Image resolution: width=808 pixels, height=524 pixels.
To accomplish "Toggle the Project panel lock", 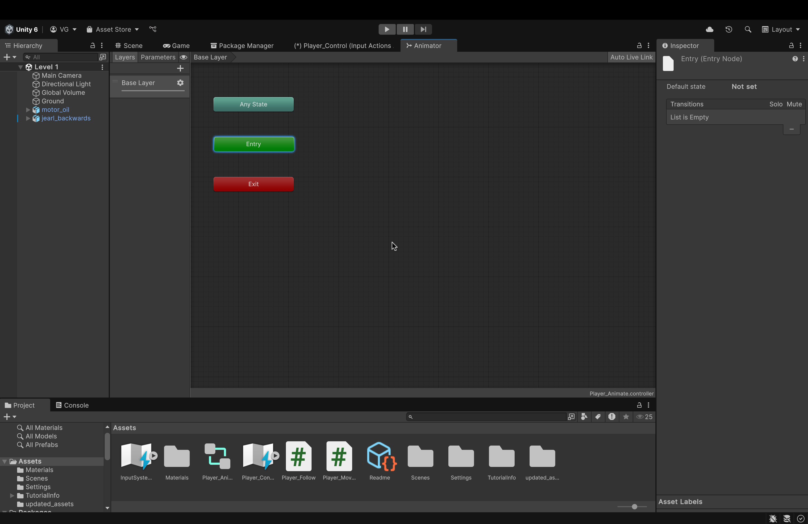I will (639, 405).
